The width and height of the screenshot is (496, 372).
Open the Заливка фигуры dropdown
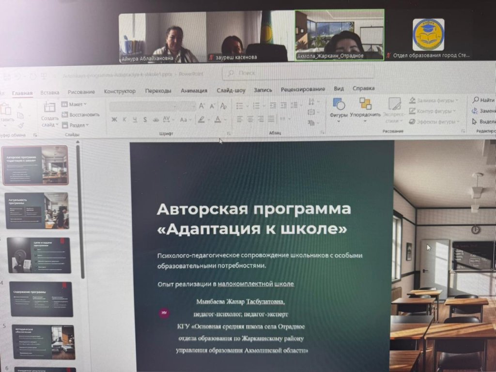tap(434, 100)
